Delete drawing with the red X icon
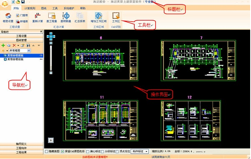This screenshot has width=251, height=159. 14,45
